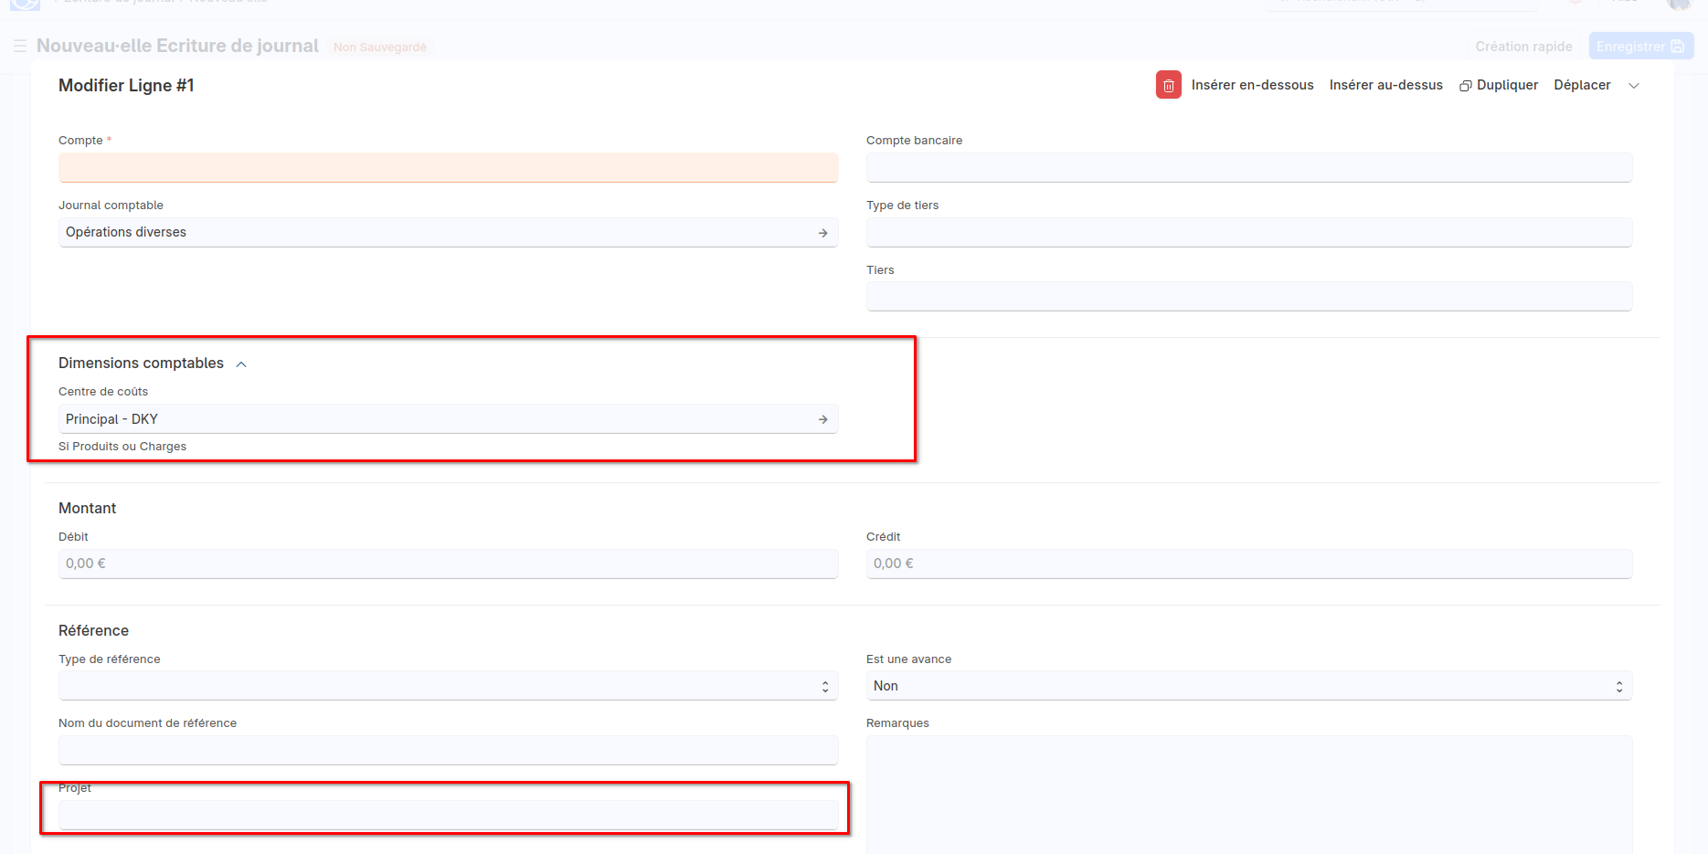Click the red trash delete row icon
Image resolution: width=1708 pixels, height=854 pixels.
click(x=1168, y=85)
